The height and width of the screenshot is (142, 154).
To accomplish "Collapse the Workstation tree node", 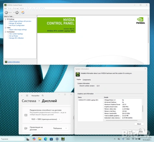I will tap(6, 32).
